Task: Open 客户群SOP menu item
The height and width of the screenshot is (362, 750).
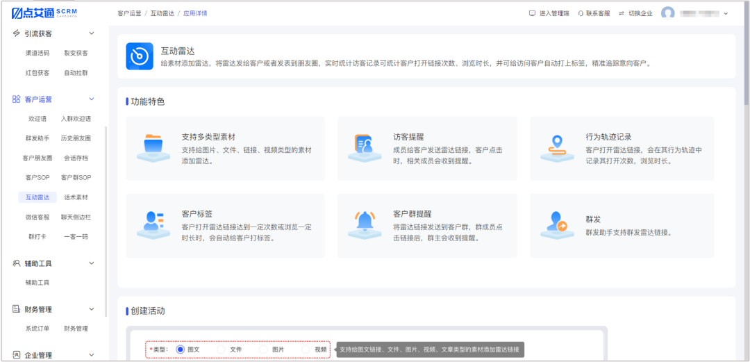Action: (x=76, y=178)
